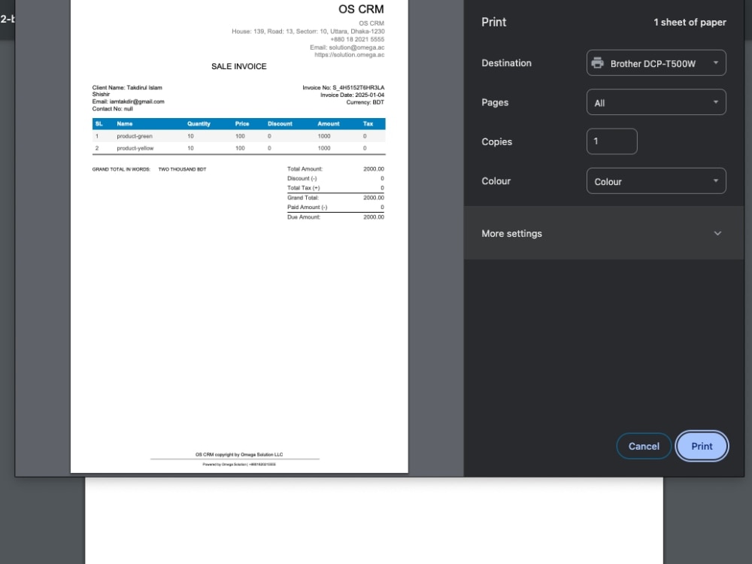Click Paid Amount (-) label
Image resolution: width=752 pixels, height=564 pixels.
pyautogui.click(x=307, y=208)
